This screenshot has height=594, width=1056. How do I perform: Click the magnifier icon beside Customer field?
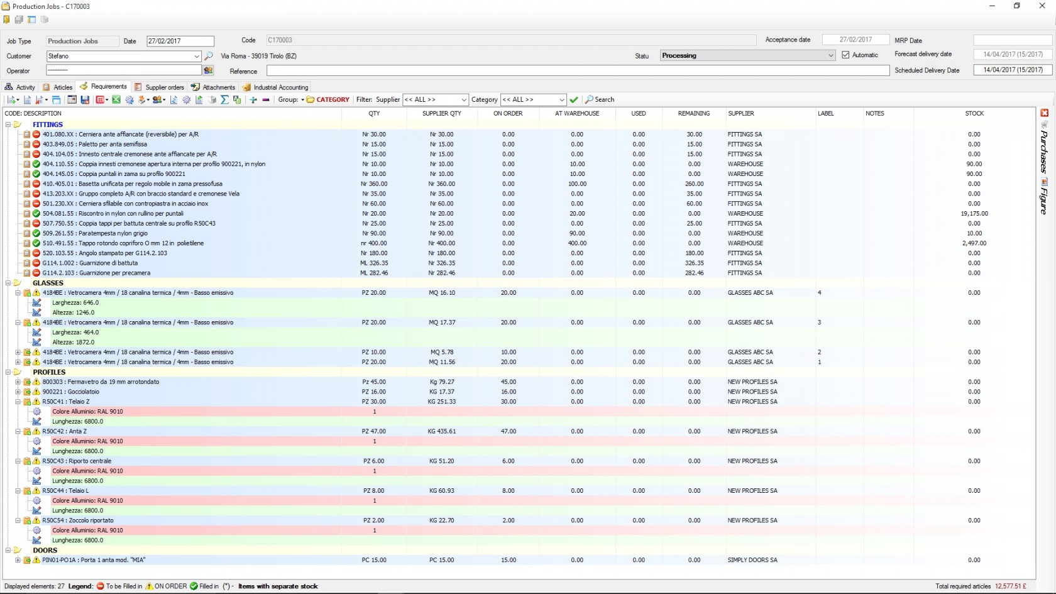pos(209,56)
